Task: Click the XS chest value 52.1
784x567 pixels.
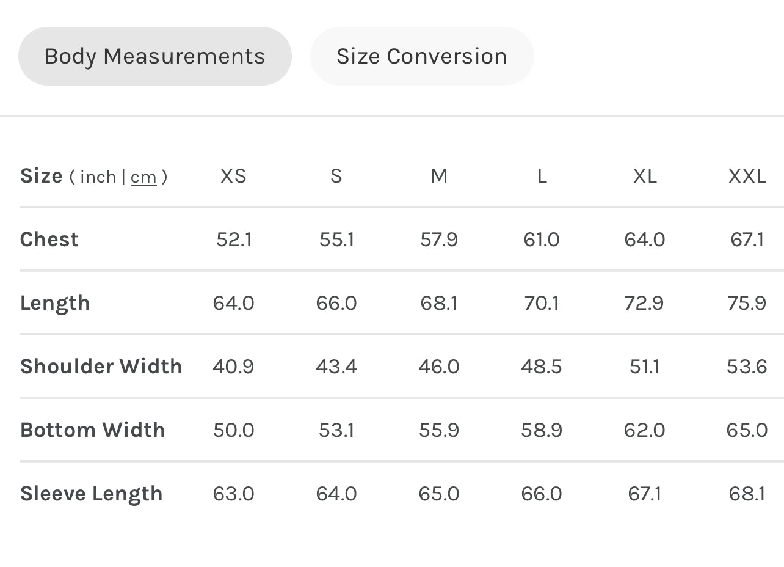Action: coord(233,239)
